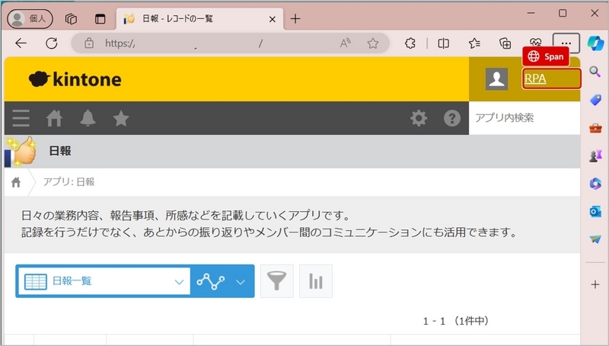The height and width of the screenshot is (346, 609).
Task: Open the favorites list icon
Action: pos(474,43)
